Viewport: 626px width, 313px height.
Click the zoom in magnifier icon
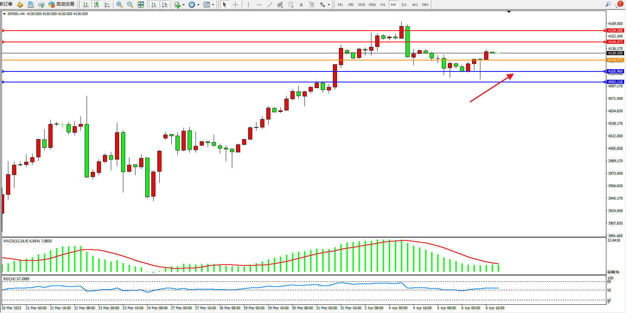[120, 5]
